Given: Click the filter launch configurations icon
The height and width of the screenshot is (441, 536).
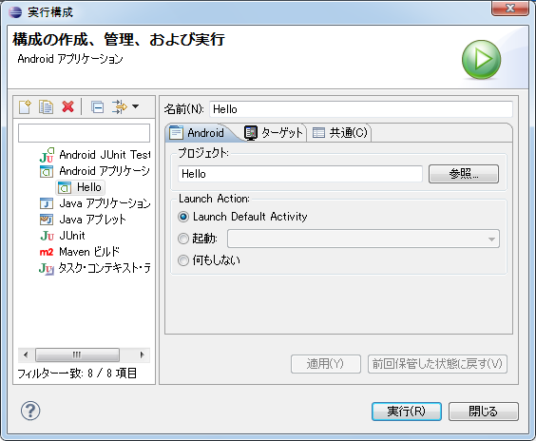Looking at the screenshot, I should (x=120, y=106).
